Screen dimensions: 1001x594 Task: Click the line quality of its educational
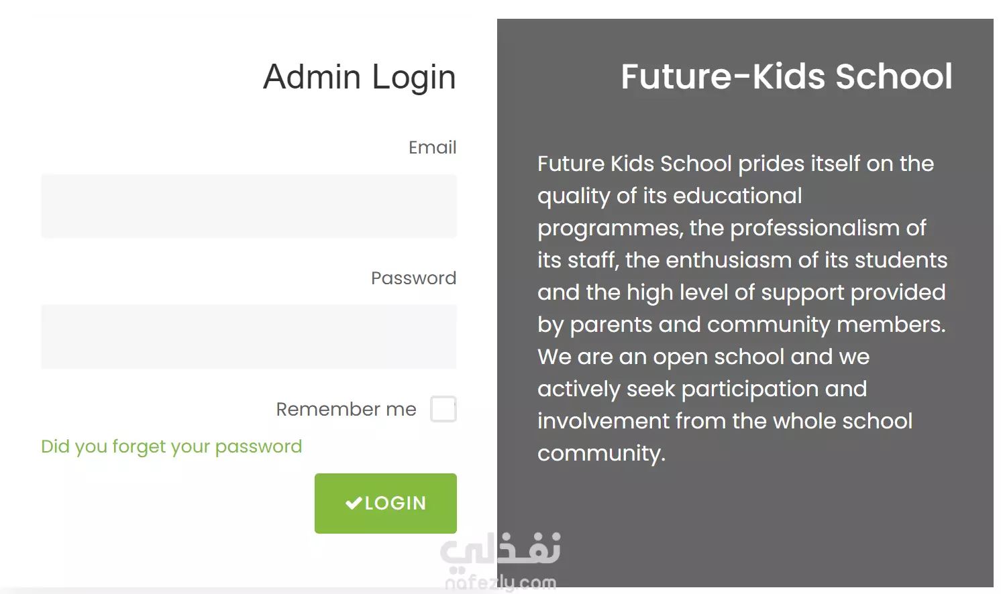click(670, 196)
